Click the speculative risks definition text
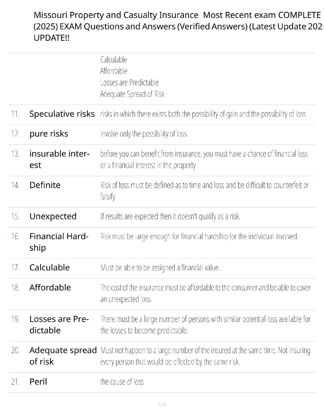Image resolution: width=324 pixels, height=419 pixels. pyautogui.click(x=203, y=114)
